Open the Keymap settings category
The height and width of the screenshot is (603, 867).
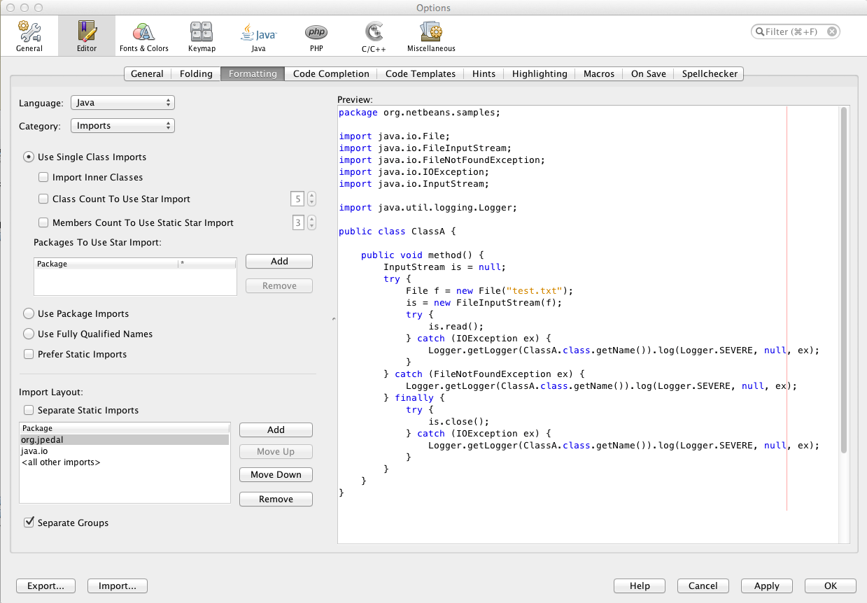tap(202, 36)
